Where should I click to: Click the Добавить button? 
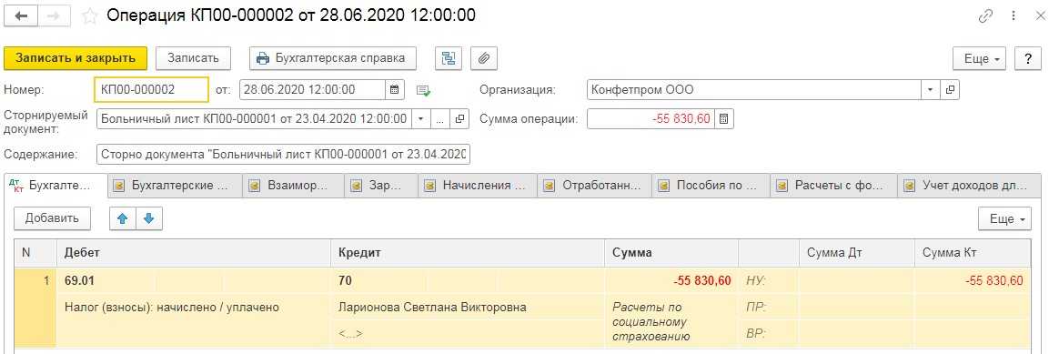(52, 218)
